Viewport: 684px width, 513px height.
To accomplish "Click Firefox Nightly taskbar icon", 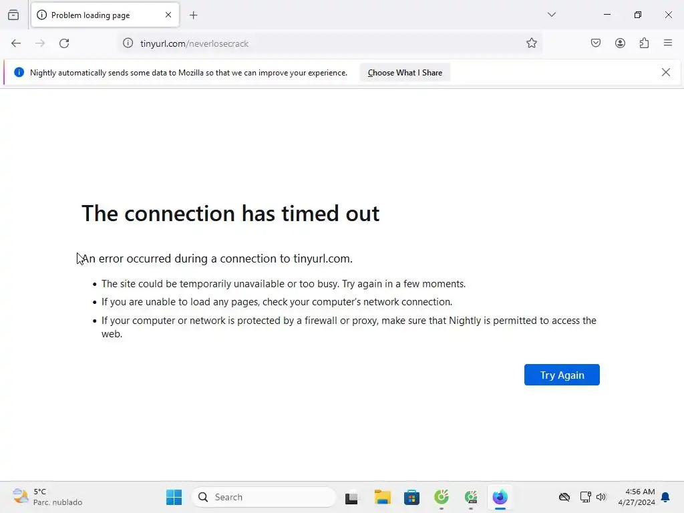I will point(500,497).
